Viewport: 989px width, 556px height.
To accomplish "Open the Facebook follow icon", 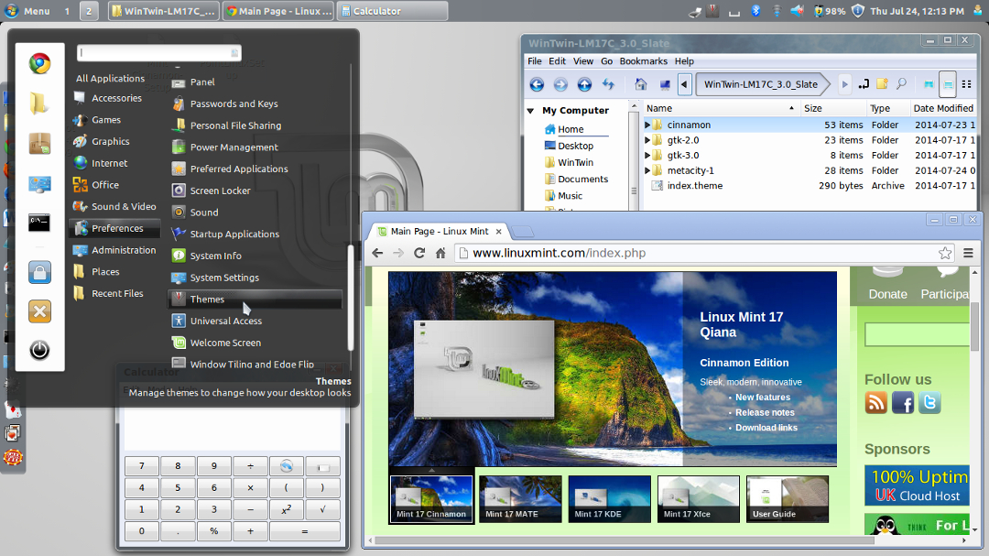I will point(903,403).
